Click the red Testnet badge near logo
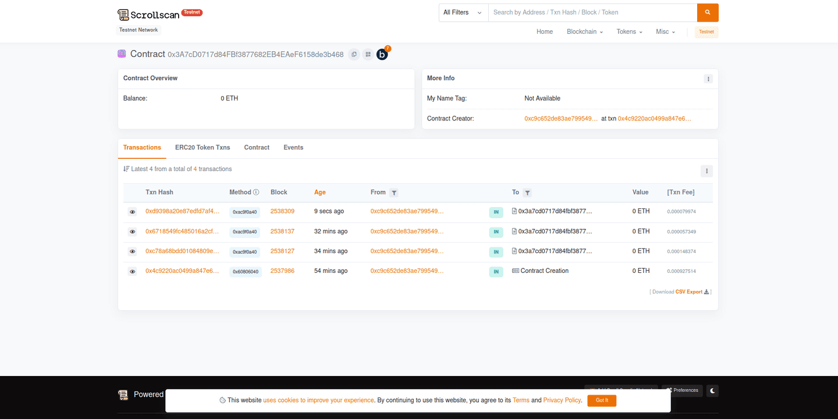 point(192,12)
